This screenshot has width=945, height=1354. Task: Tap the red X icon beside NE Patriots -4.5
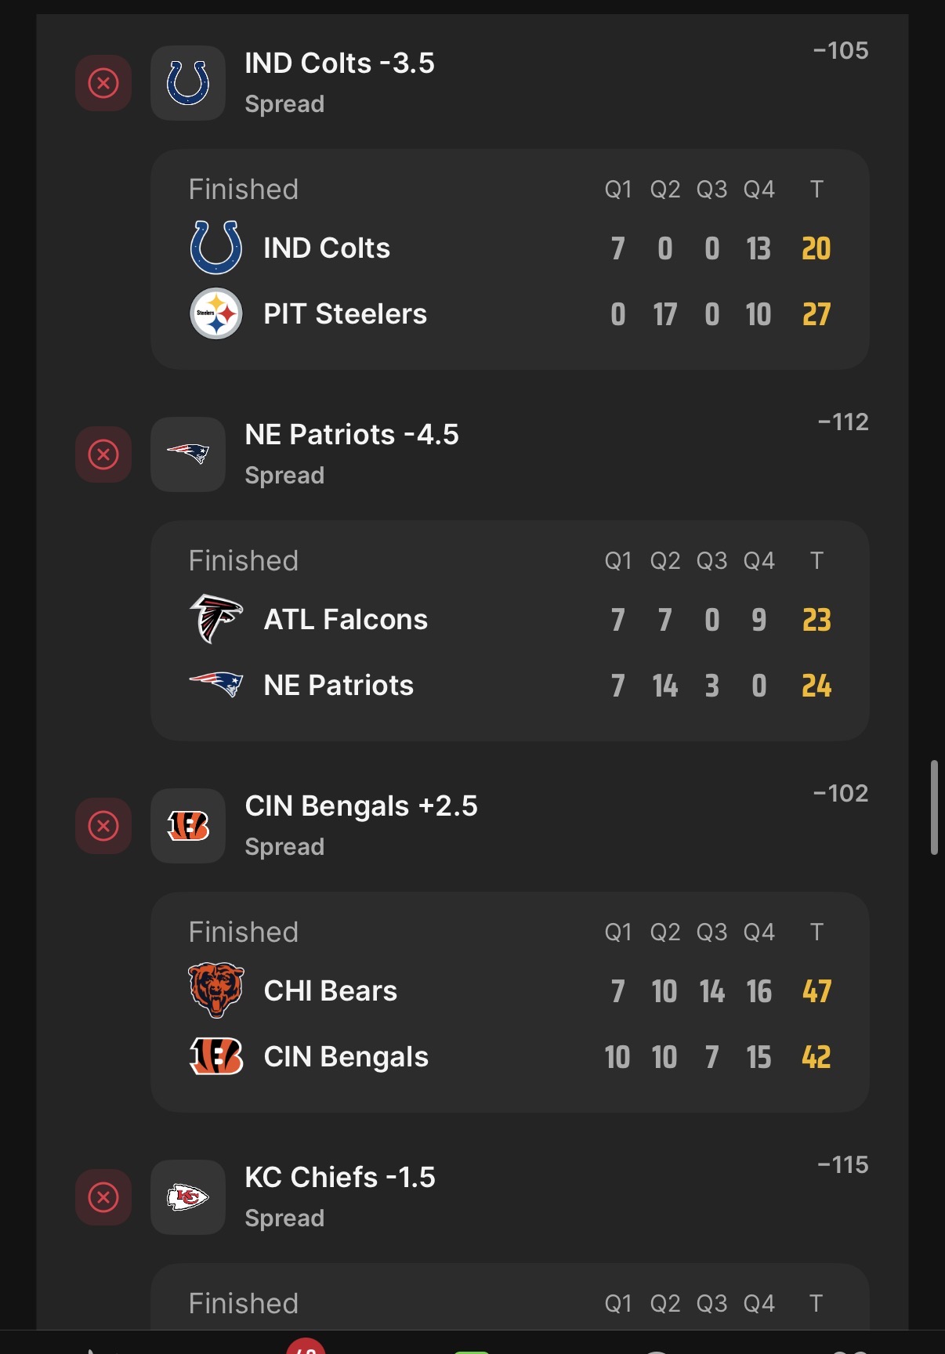[x=103, y=454]
